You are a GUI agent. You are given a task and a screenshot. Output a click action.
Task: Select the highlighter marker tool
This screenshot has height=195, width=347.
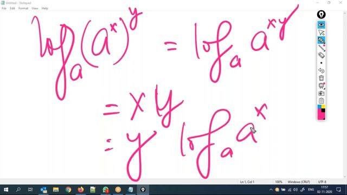(322, 40)
